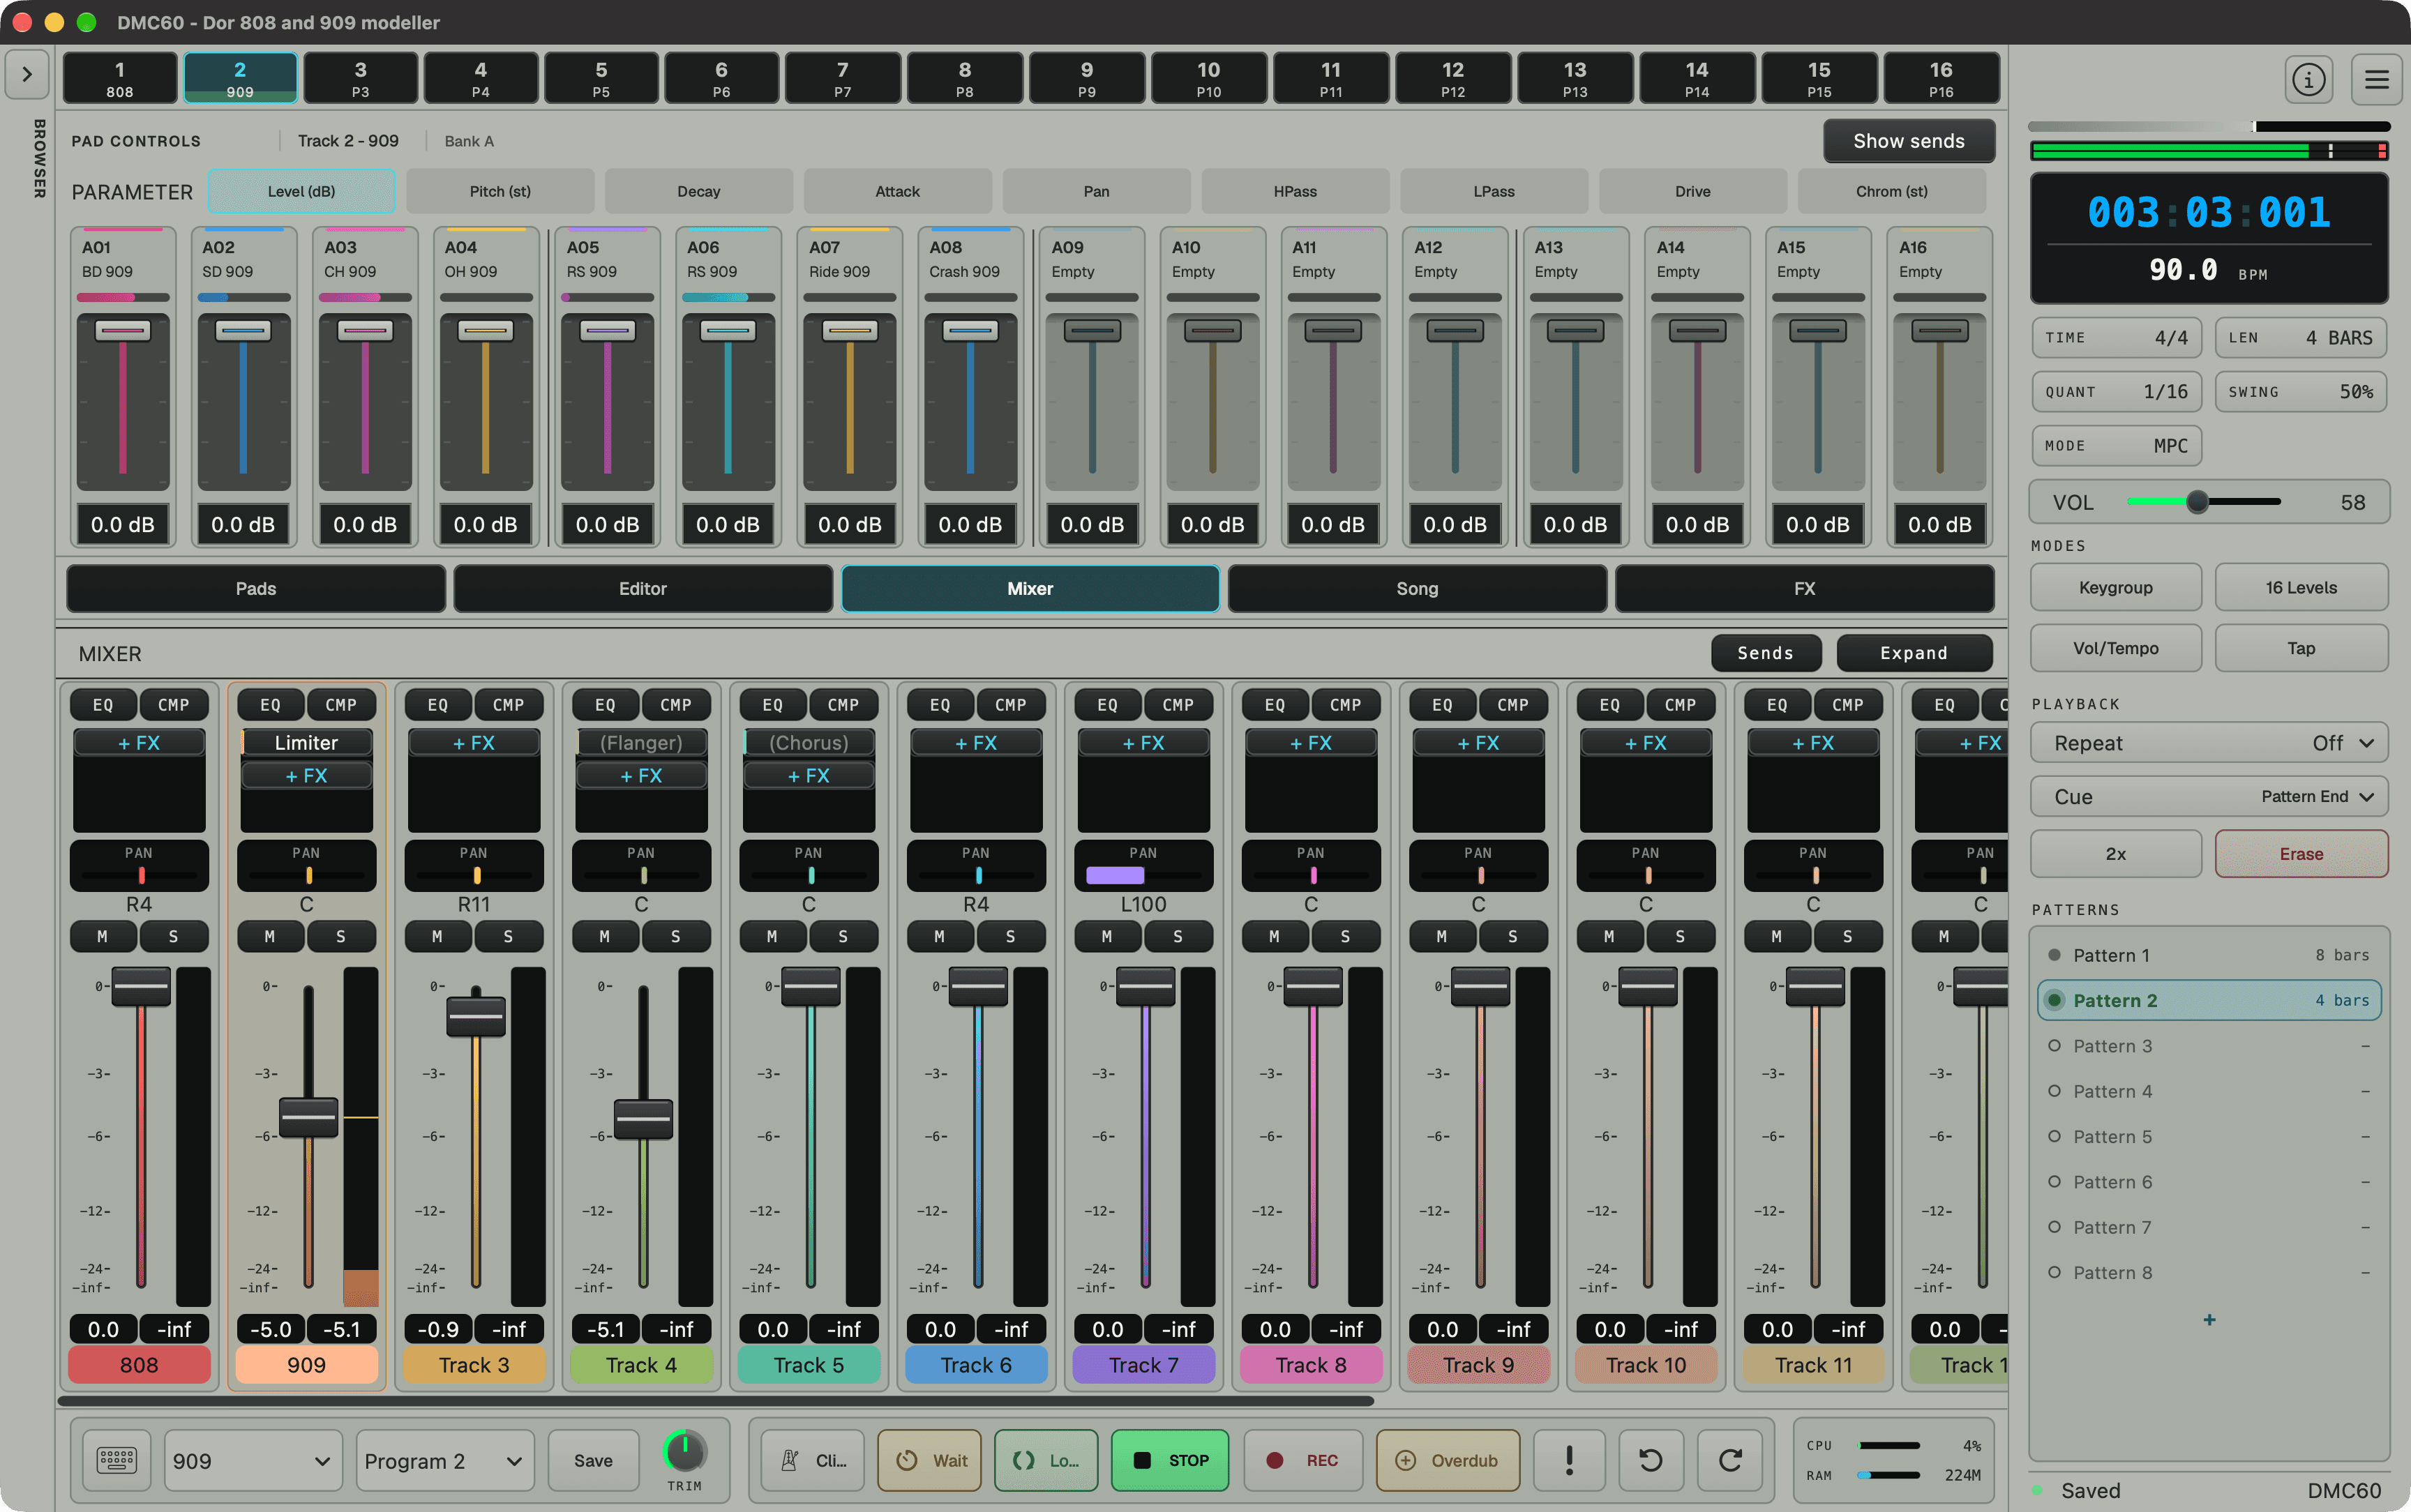
Task: Toggle the metronome Click button
Action: 812,1460
